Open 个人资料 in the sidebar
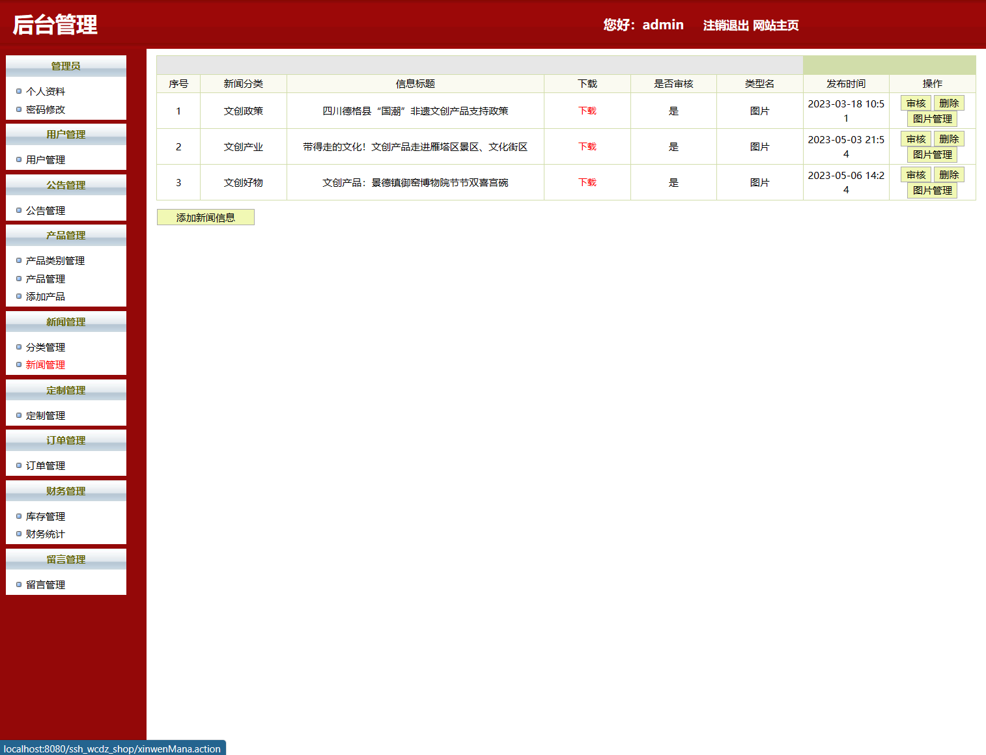The image size is (986, 755). click(46, 92)
